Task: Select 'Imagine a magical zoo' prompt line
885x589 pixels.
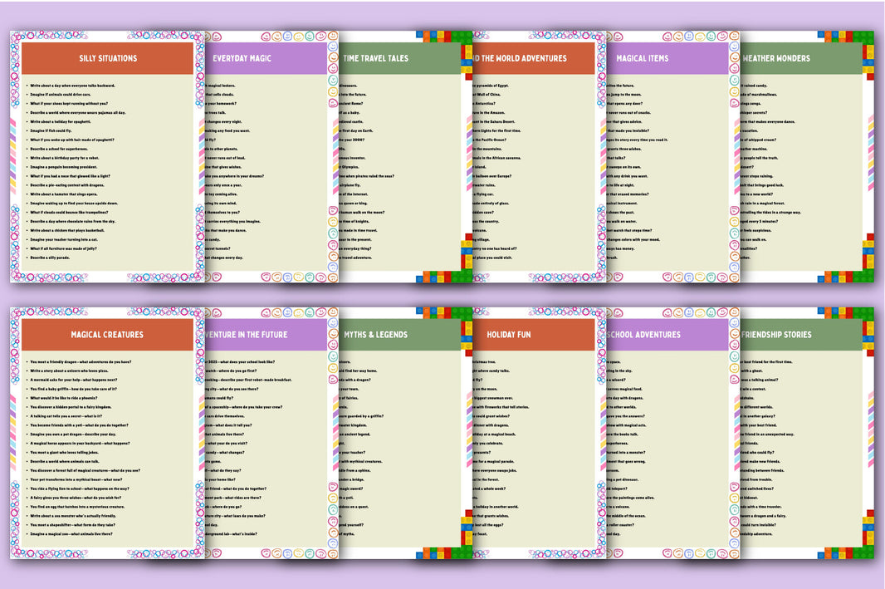Action: pos(72,533)
